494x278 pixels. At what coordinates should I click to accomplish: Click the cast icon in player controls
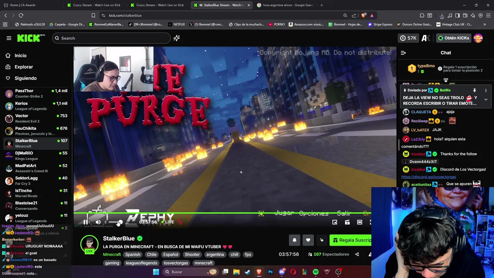[x=347, y=222]
